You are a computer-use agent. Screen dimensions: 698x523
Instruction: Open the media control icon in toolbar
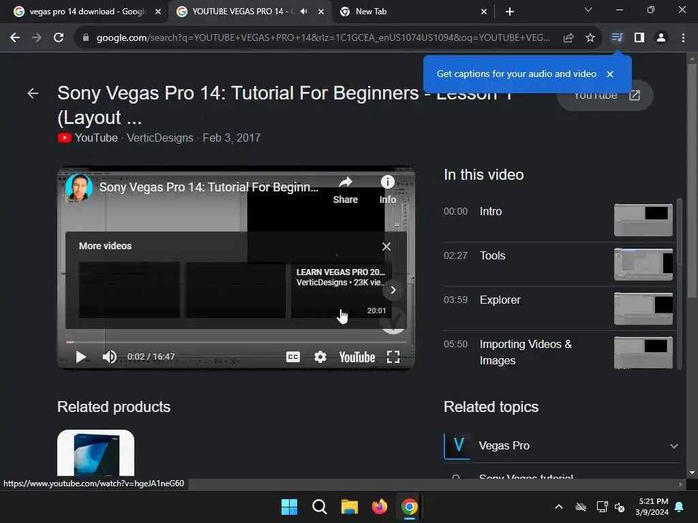(x=617, y=38)
